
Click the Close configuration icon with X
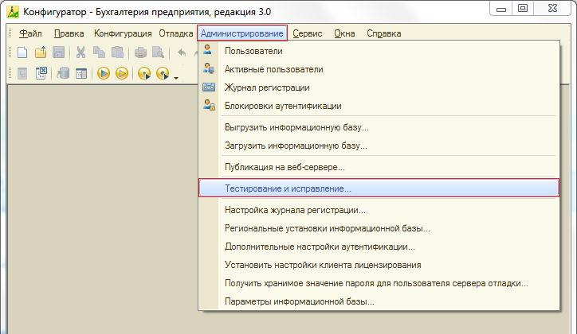click(41, 73)
